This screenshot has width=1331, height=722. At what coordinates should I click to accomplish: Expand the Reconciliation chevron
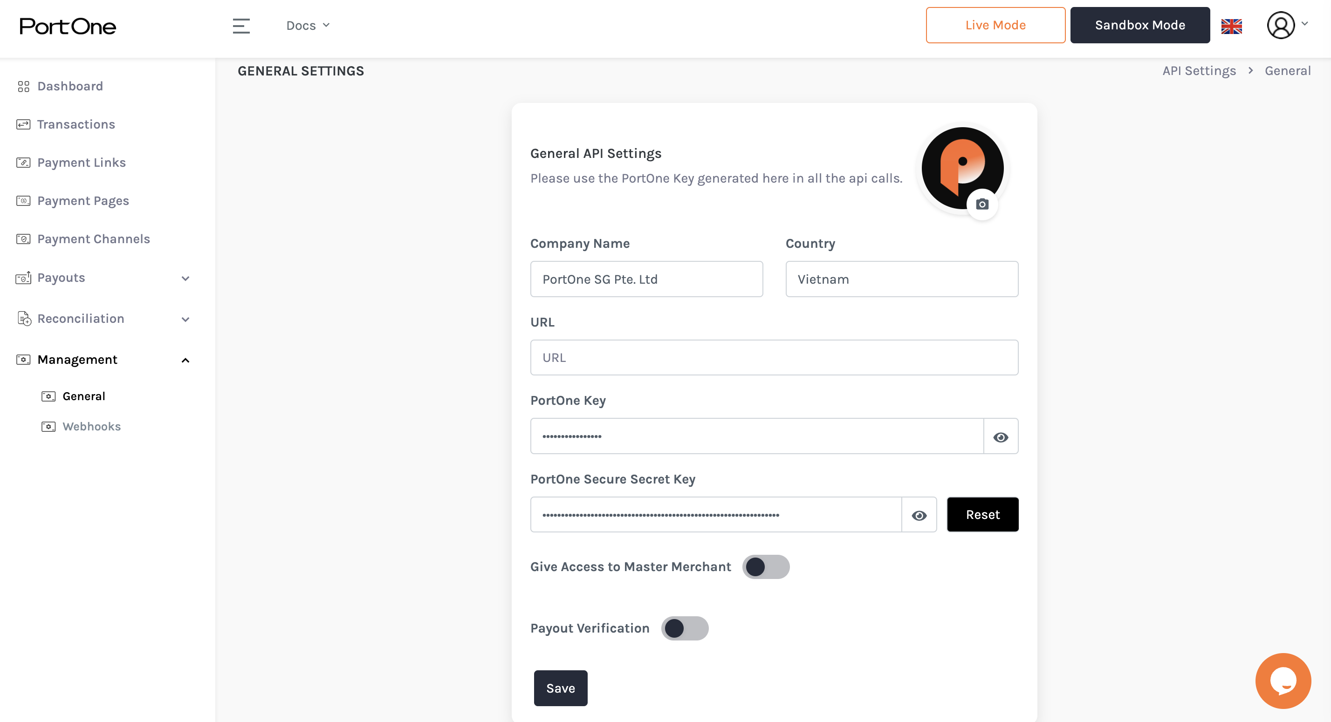point(185,319)
